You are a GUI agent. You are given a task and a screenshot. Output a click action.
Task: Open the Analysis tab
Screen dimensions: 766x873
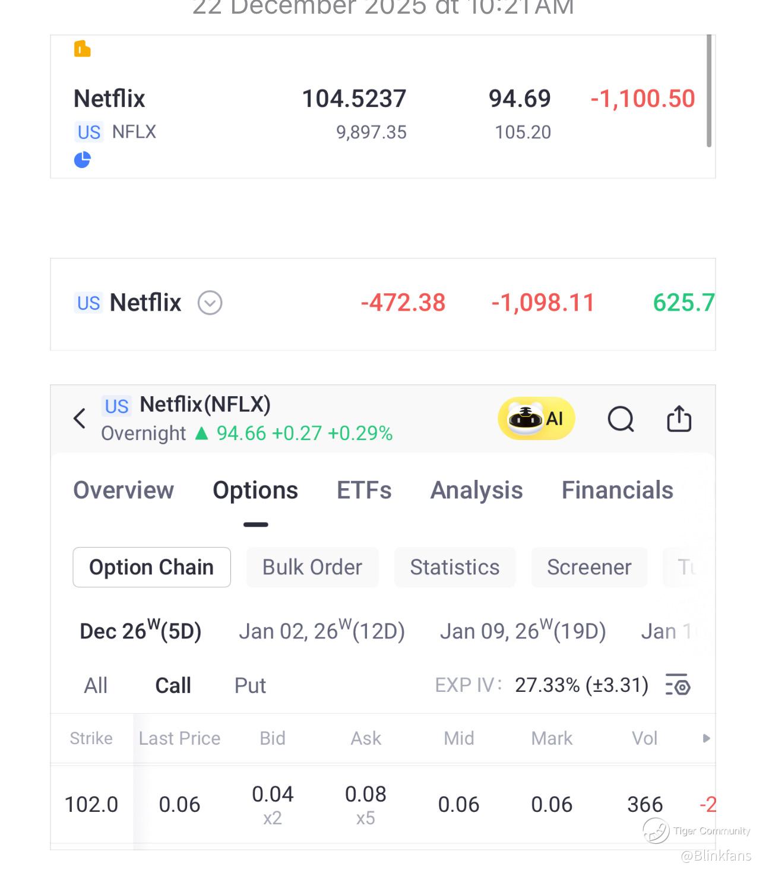point(476,491)
